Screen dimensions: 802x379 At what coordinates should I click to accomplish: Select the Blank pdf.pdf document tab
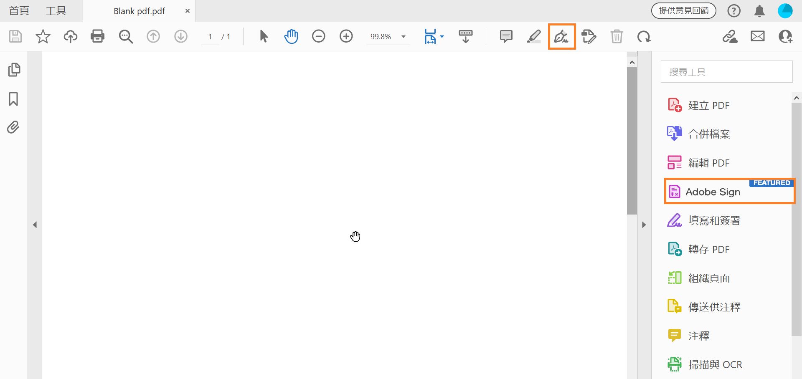[x=139, y=11]
